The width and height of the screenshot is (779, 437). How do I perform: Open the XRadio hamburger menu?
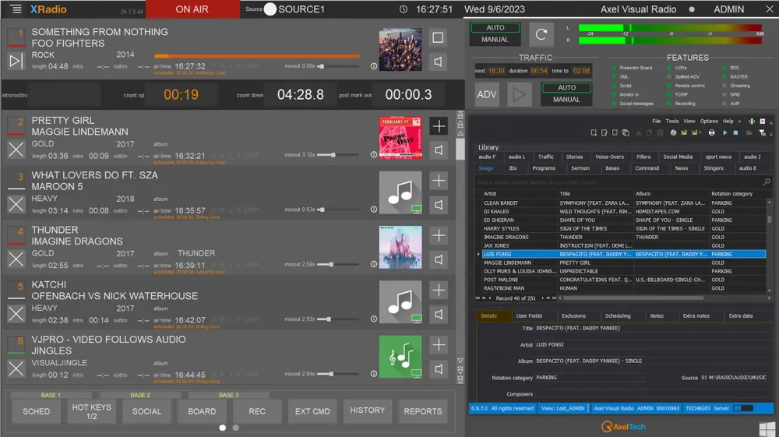(14, 9)
